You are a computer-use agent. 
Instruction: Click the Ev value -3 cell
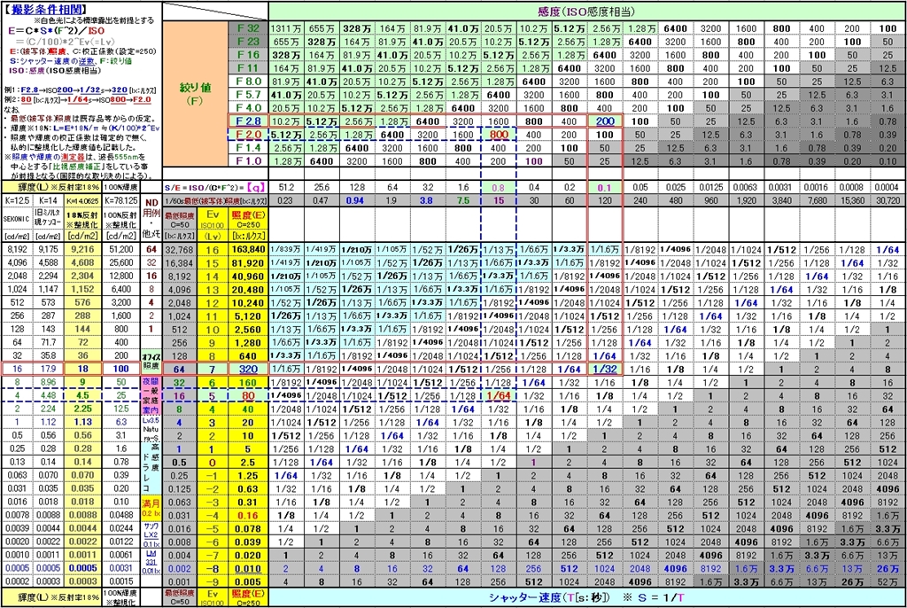[213, 502]
